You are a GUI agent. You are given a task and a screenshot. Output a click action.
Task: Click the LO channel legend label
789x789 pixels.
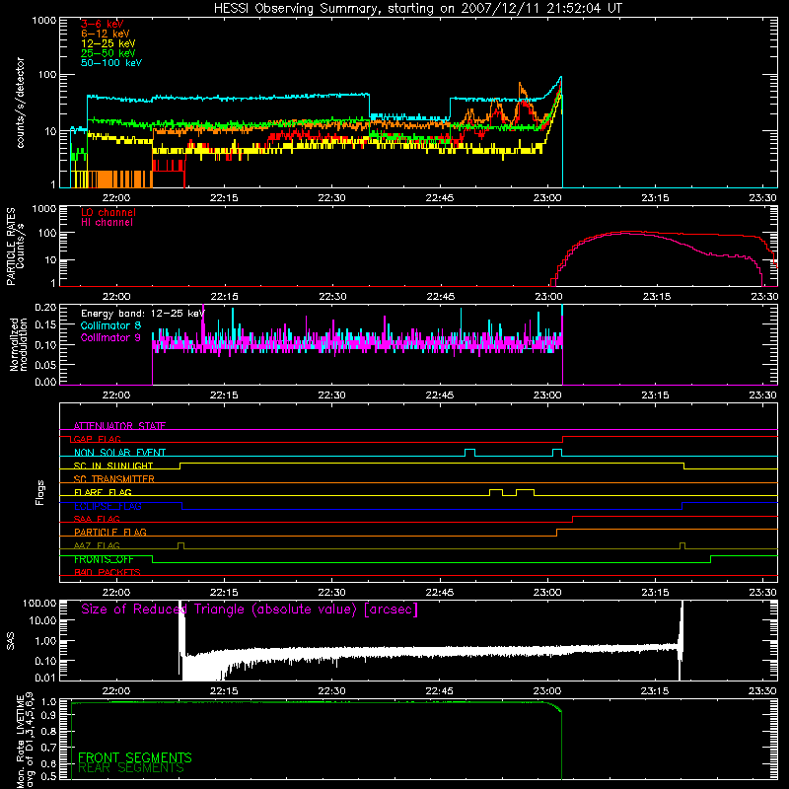(x=108, y=212)
